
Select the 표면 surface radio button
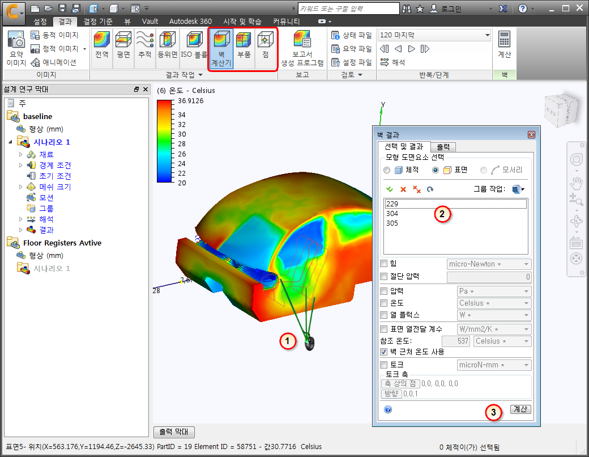coord(436,171)
